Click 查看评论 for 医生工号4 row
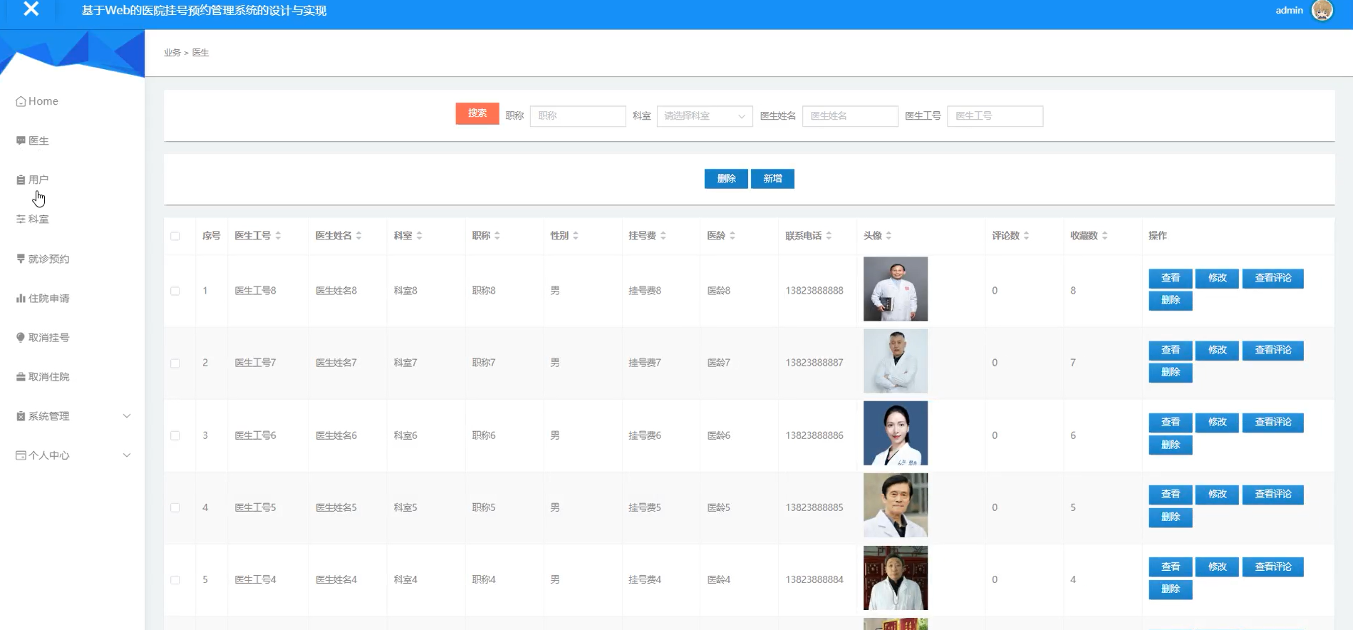 pyautogui.click(x=1273, y=567)
